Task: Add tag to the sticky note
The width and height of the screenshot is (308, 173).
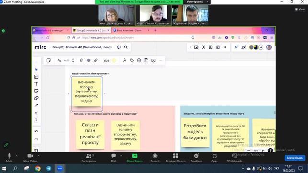Action: click(132, 60)
